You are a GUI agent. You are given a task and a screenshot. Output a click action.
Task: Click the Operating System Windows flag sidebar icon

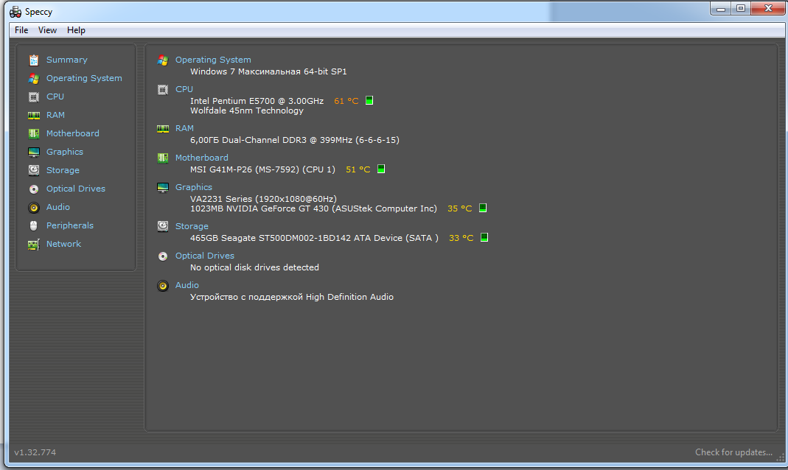click(x=34, y=78)
